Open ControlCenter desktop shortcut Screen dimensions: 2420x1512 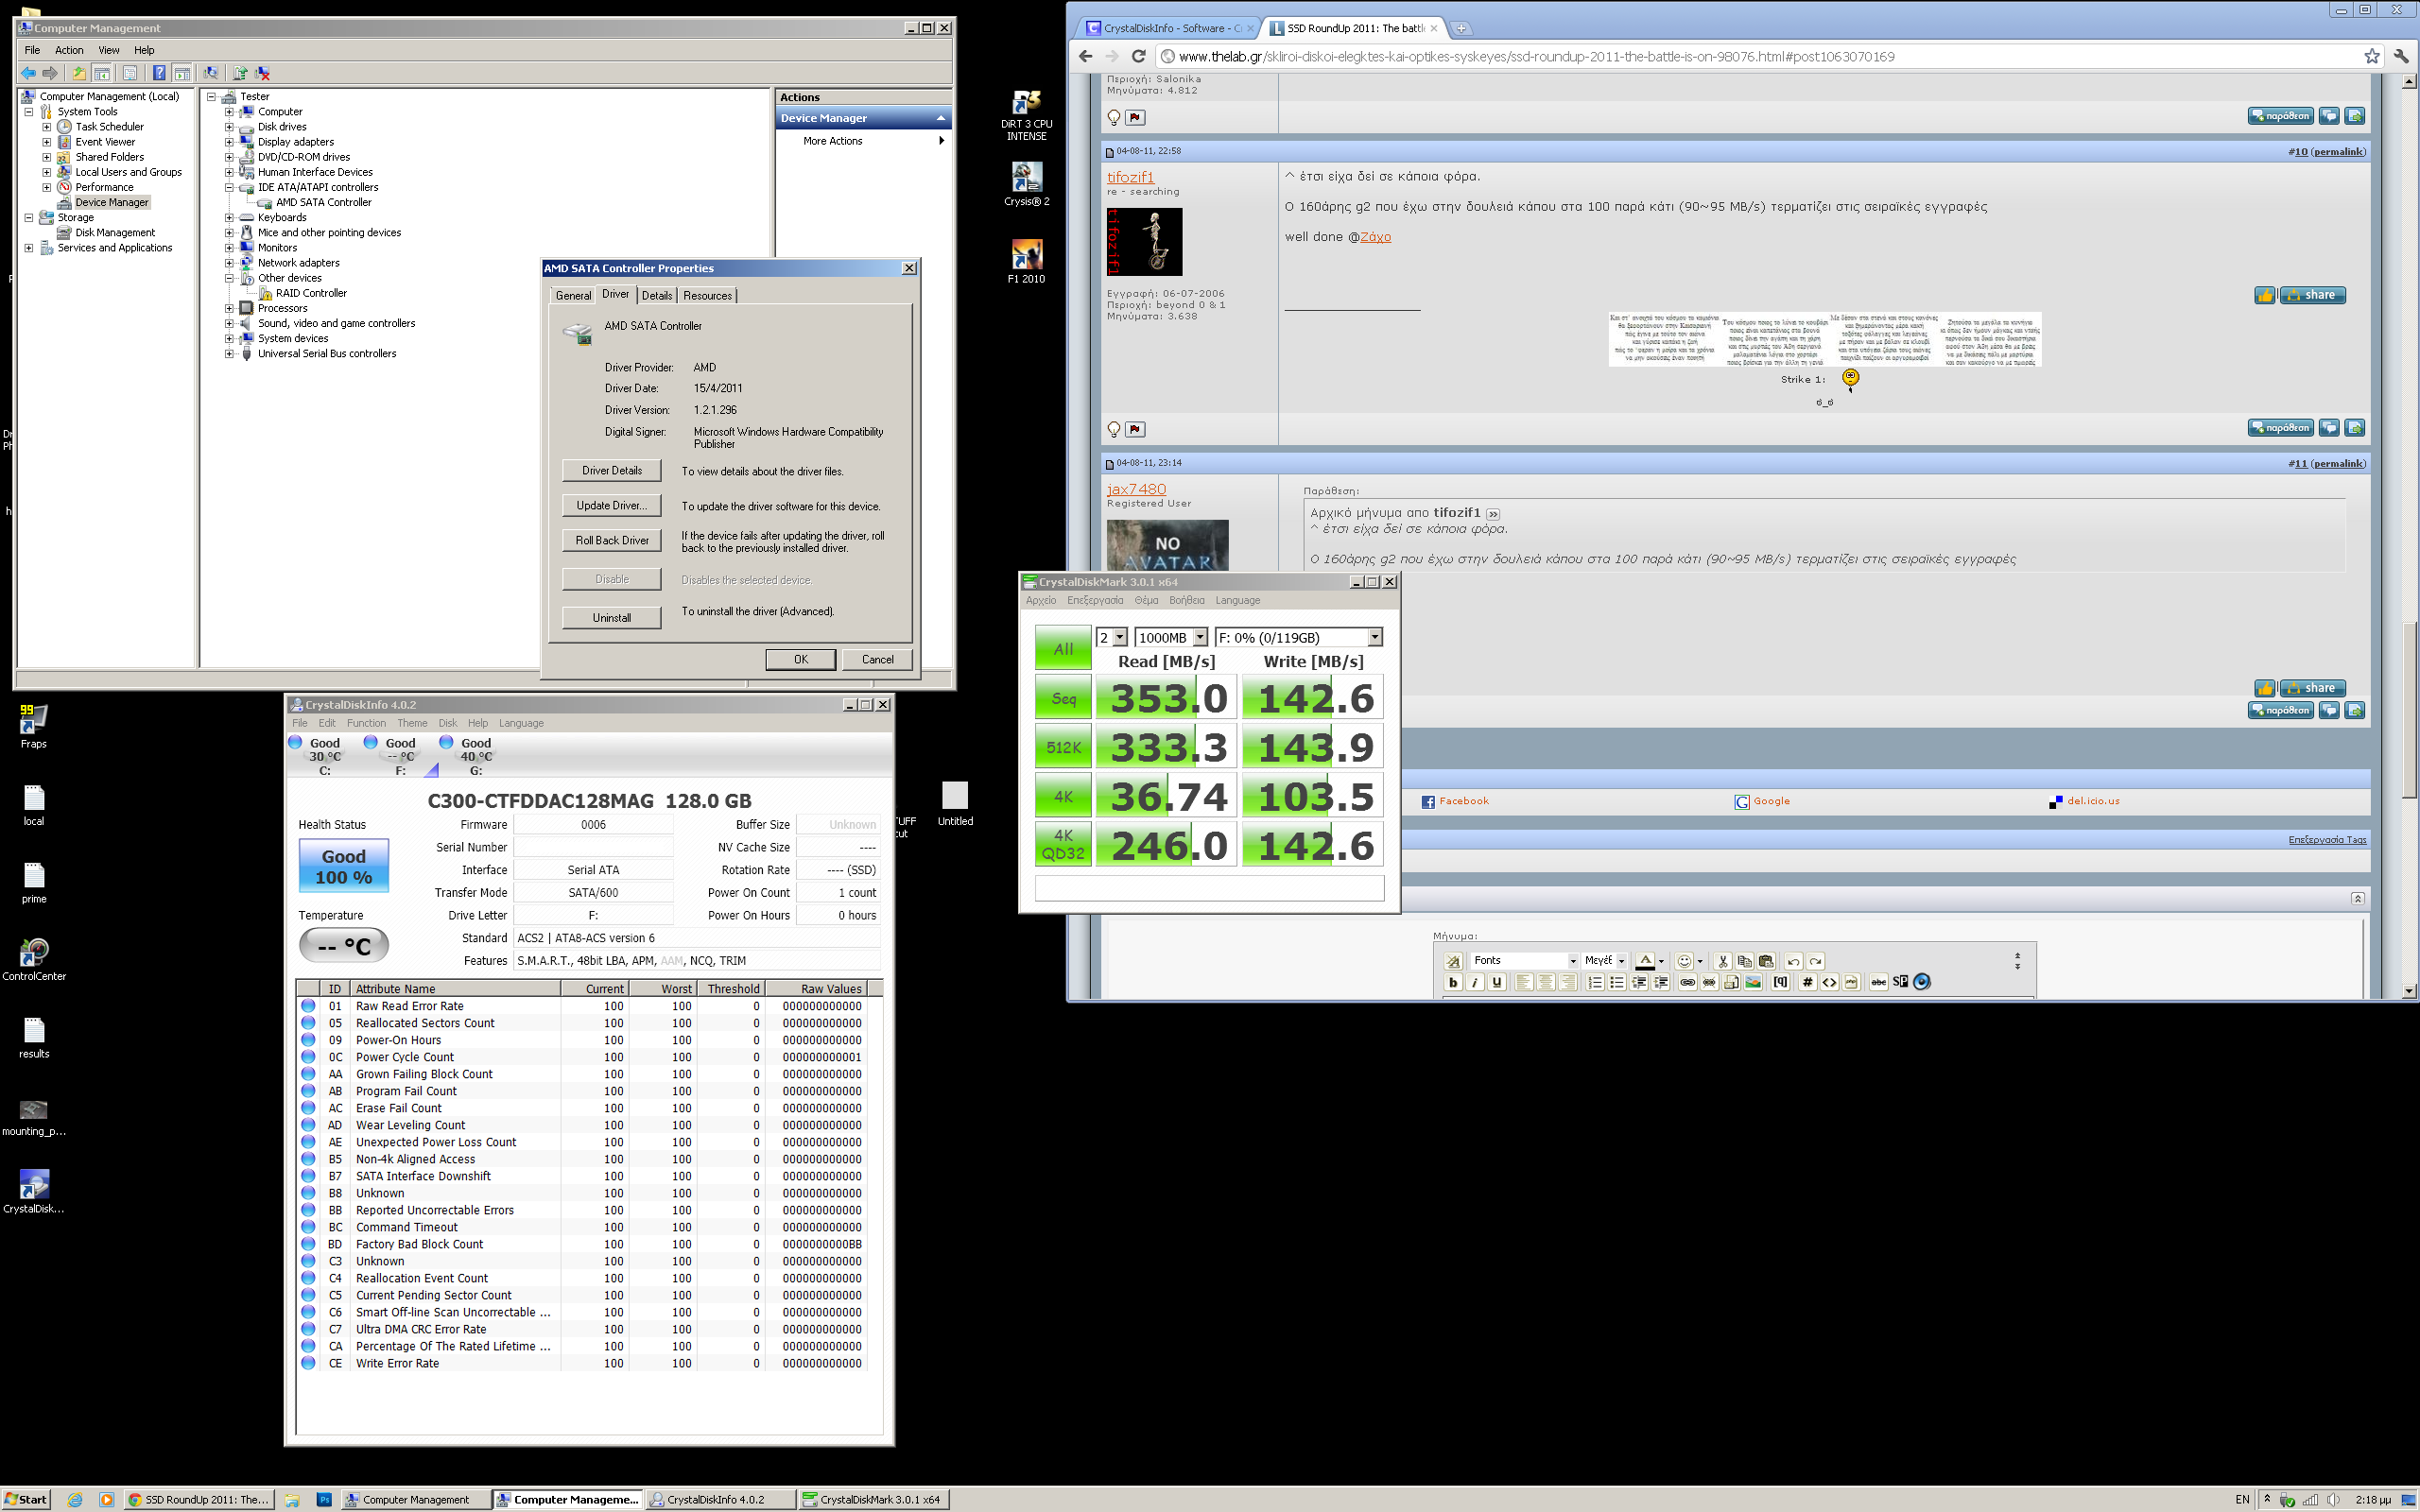[34, 959]
